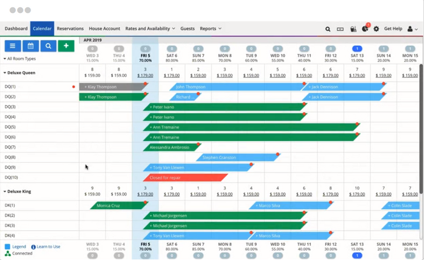Click the bottom blue badge under SAT 13
424x260 pixels.
click(357, 255)
